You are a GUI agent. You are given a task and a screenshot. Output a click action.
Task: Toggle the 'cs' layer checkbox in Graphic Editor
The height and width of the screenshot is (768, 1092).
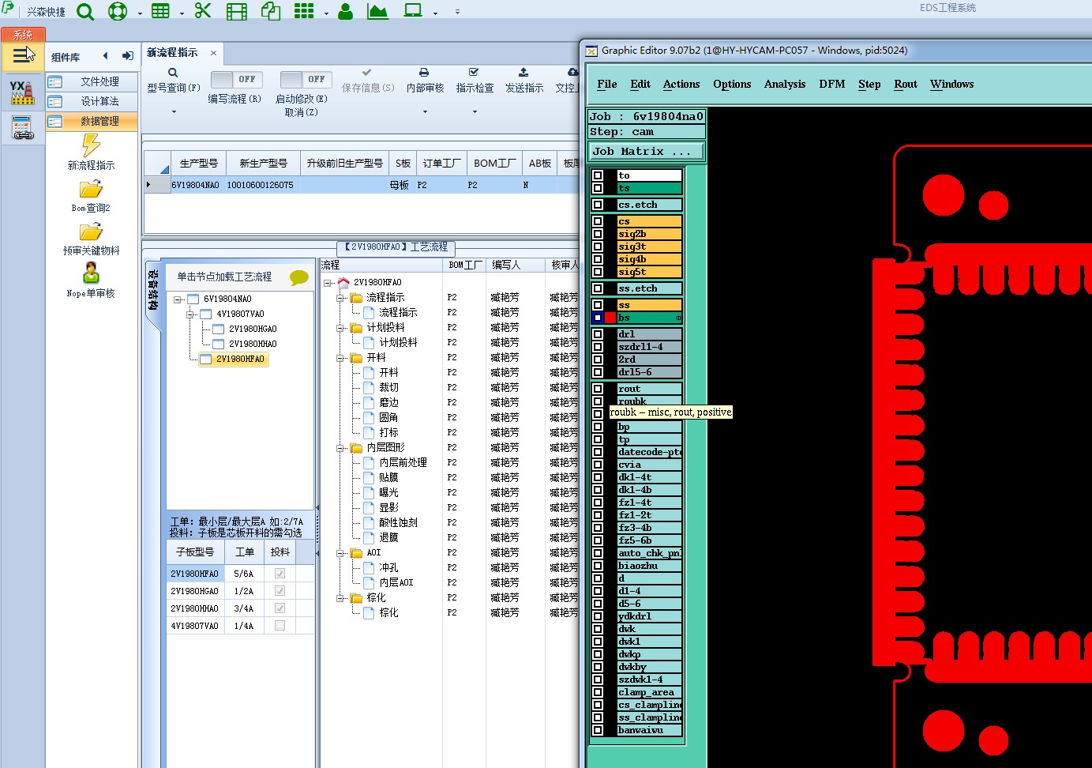(x=598, y=221)
